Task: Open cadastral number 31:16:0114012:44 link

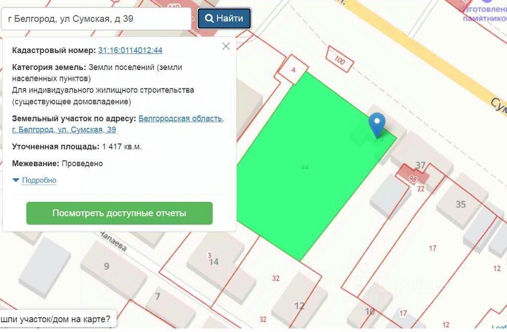Action: click(130, 50)
